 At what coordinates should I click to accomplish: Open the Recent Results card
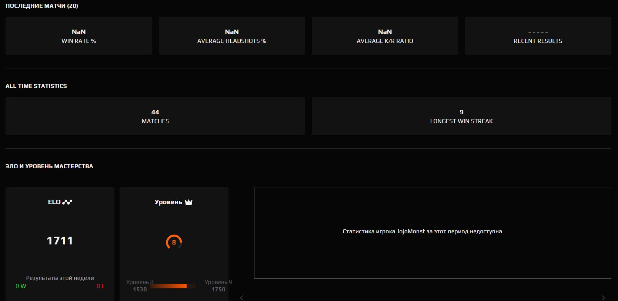click(538, 36)
